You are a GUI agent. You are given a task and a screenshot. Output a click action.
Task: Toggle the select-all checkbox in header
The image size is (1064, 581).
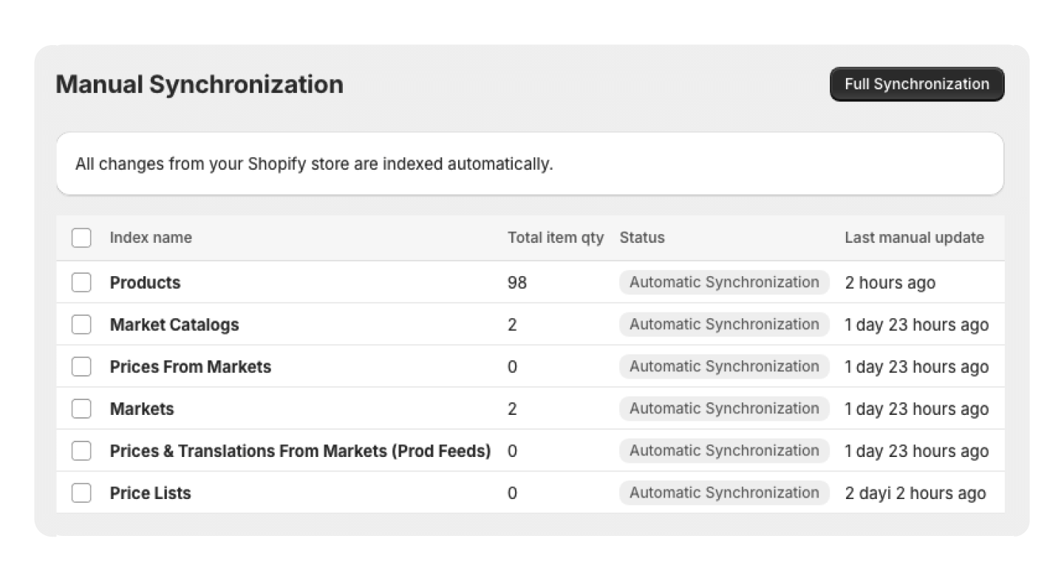[x=81, y=238]
